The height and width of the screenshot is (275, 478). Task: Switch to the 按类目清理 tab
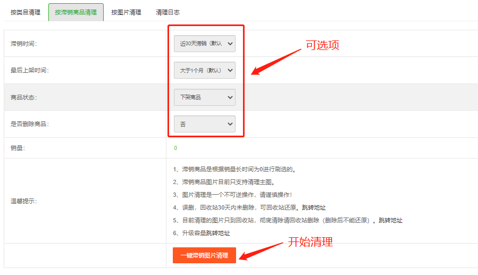tap(25, 12)
